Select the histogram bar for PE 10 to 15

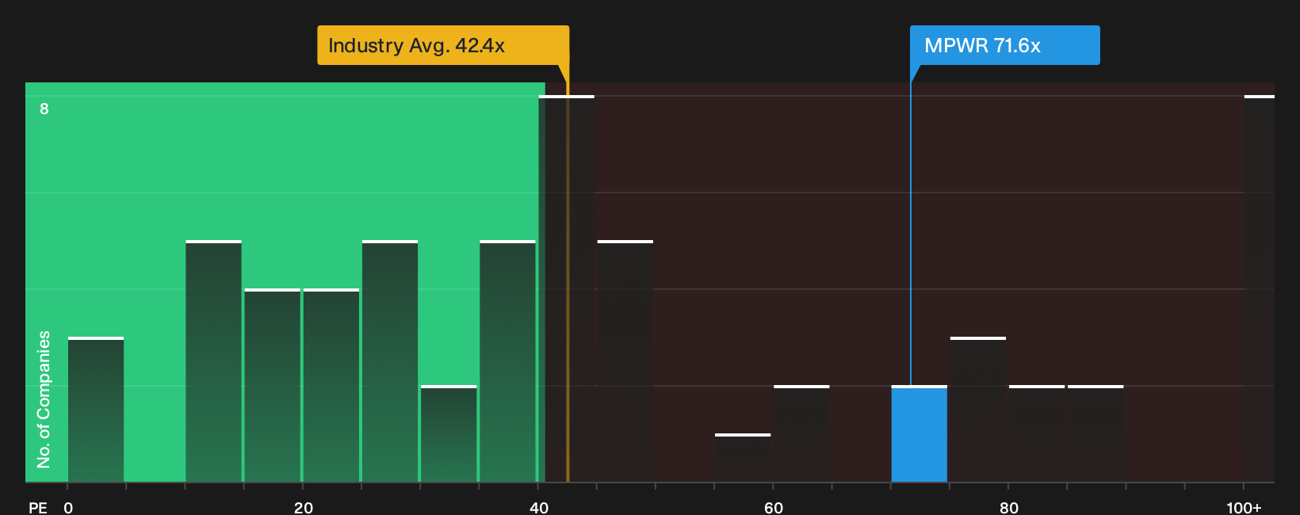coord(213,361)
